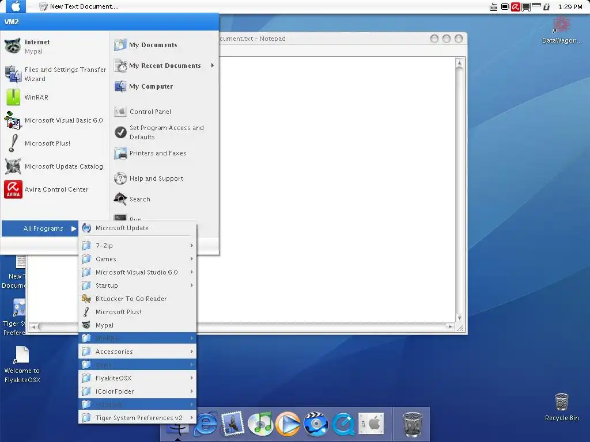
Task: Switch to New Text Document taskbar item
Action: tap(79, 6)
